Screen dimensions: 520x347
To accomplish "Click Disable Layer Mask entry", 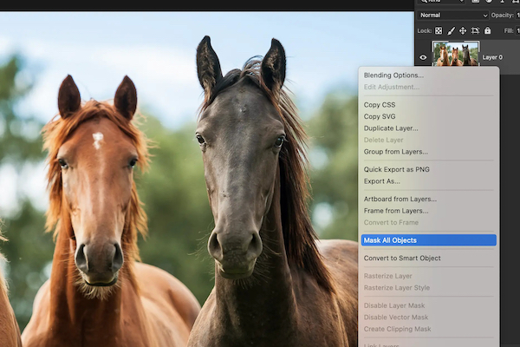I will tap(394, 305).
